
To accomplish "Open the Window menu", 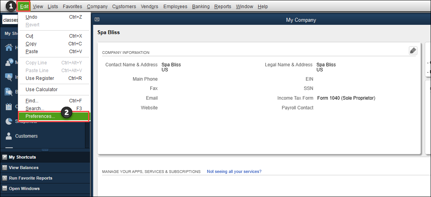I will tap(244, 6).
